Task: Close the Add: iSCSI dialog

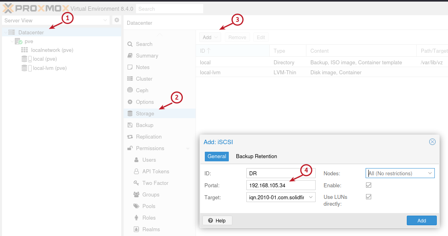Action: tap(432, 142)
